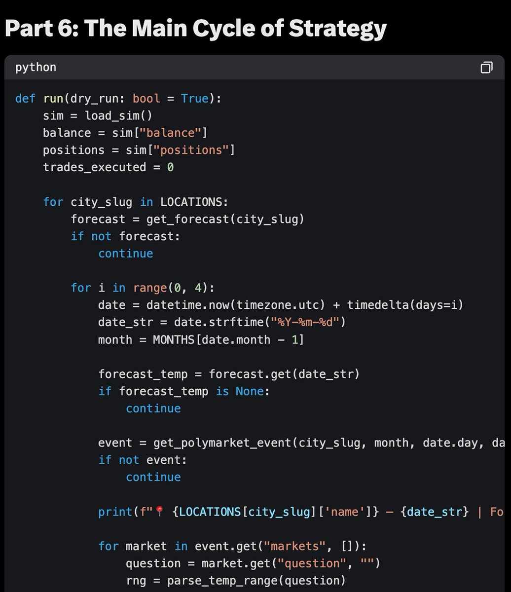Click the 'for market in event.get' line
The image size is (511, 592).
(232, 546)
